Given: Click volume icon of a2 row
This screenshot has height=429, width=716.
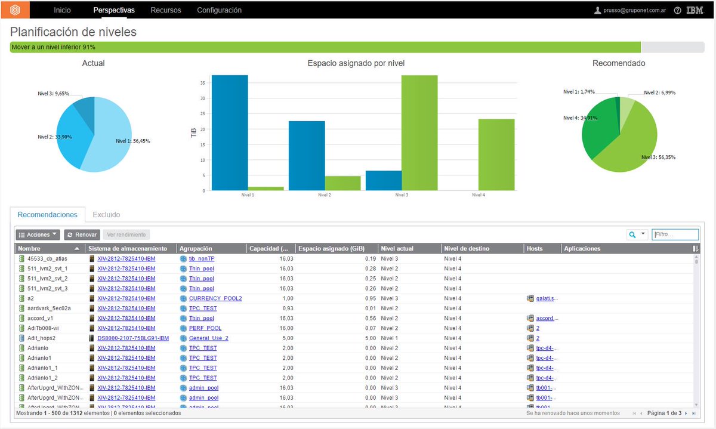Looking at the screenshot, I should pos(21,298).
